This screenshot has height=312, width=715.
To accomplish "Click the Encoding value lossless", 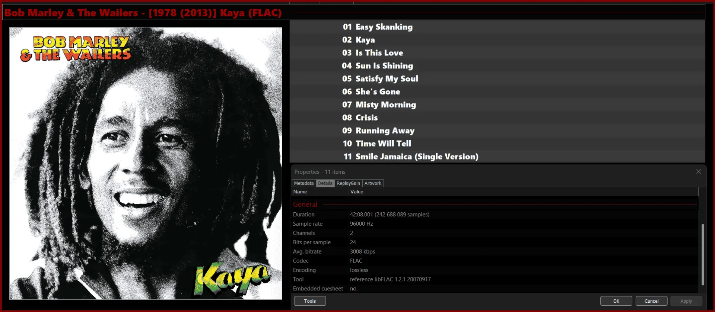I will 359,270.
